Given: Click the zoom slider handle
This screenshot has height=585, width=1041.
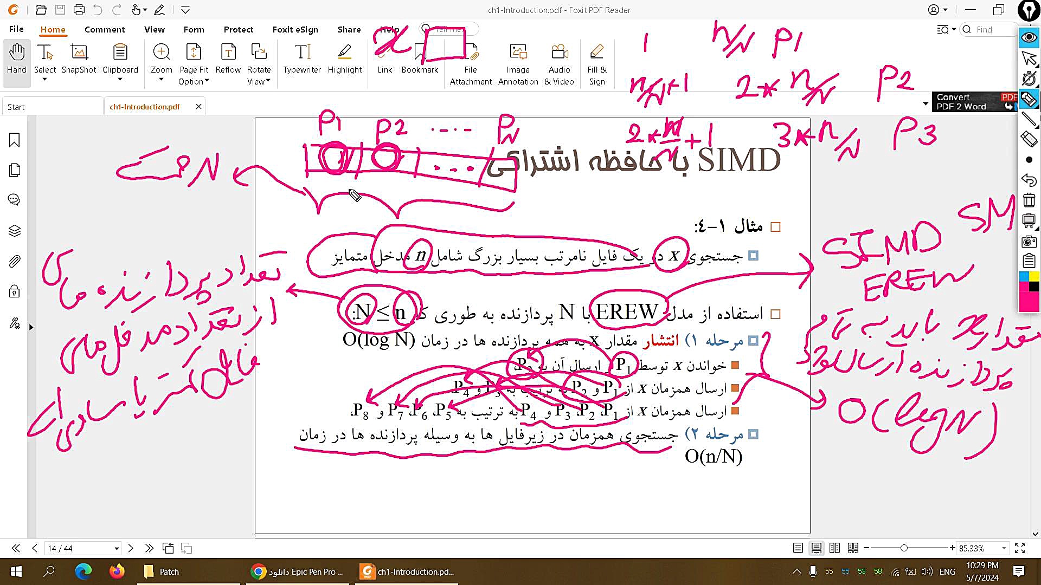Looking at the screenshot, I should [904, 548].
